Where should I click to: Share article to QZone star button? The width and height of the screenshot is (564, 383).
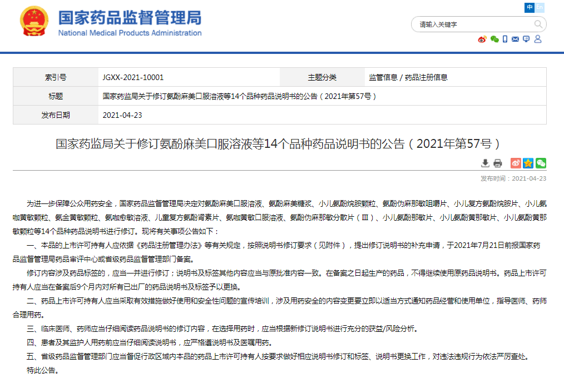coord(528,163)
